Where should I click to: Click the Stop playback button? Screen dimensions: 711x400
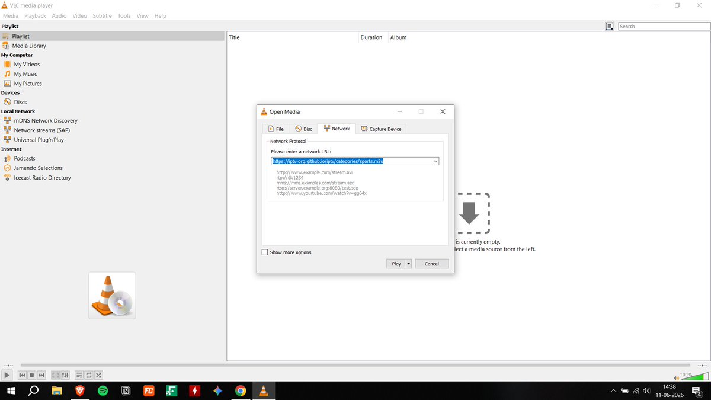coord(32,375)
